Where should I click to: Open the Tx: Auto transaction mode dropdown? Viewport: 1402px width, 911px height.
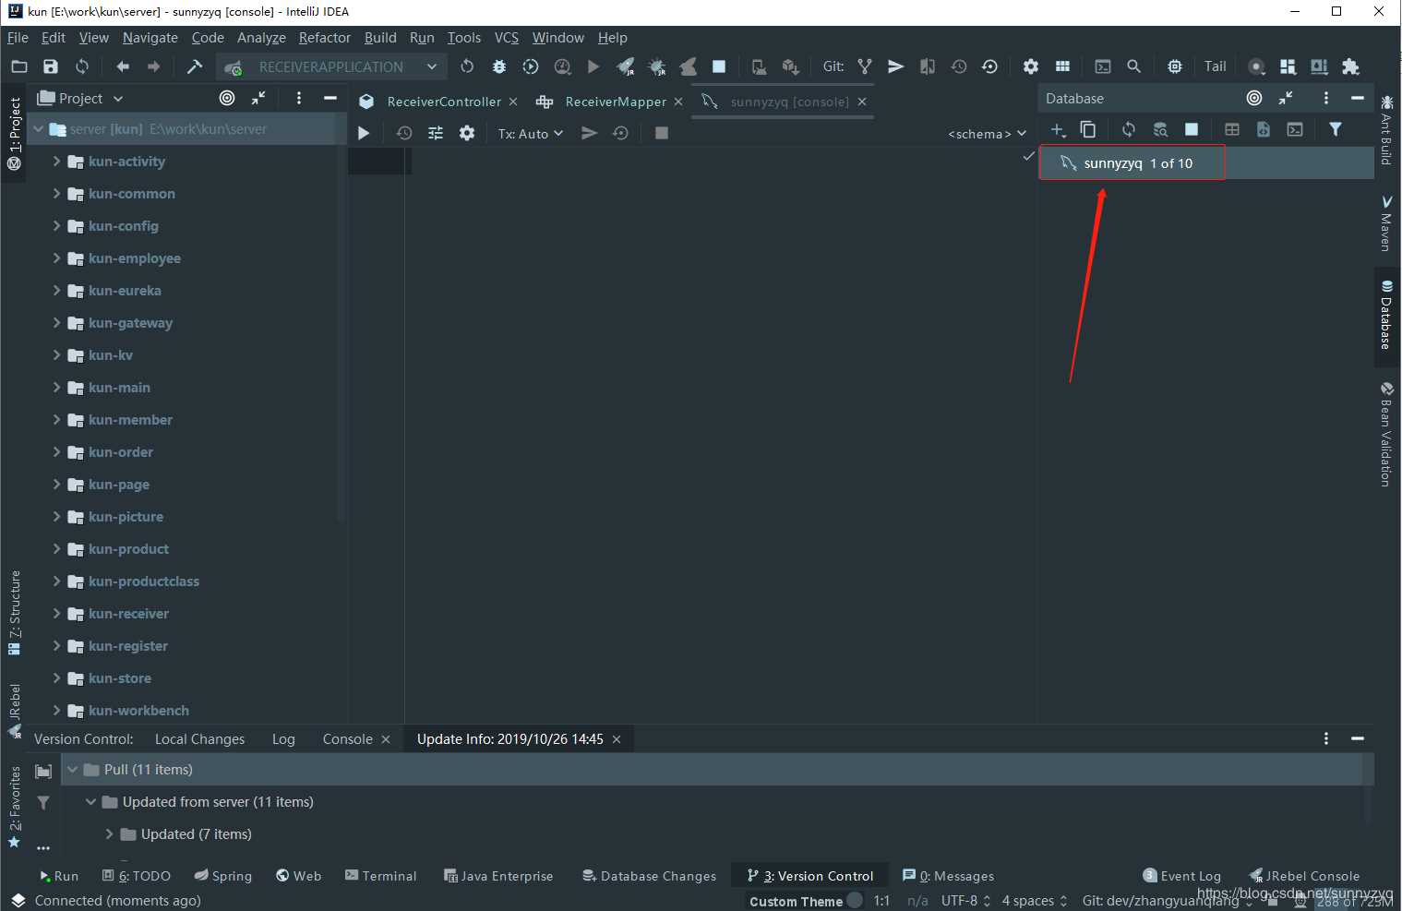click(x=531, y=134)
